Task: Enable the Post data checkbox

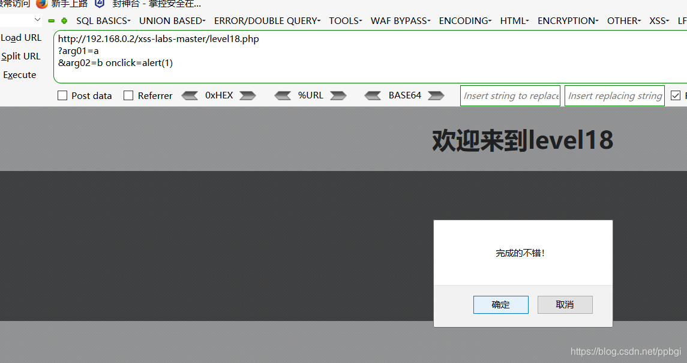Action: pyautogui.click(x=62, y=95)
